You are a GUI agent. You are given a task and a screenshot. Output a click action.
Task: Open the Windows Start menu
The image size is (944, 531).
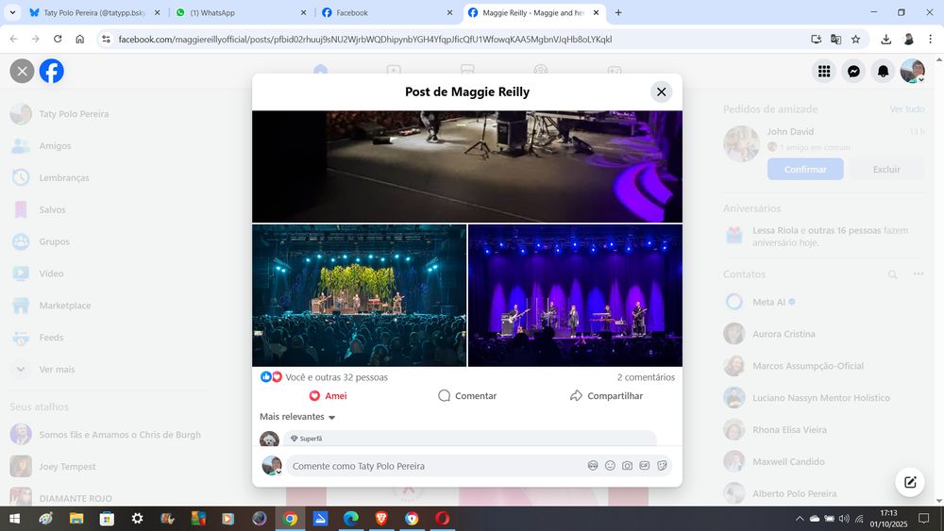coord(14,519)
